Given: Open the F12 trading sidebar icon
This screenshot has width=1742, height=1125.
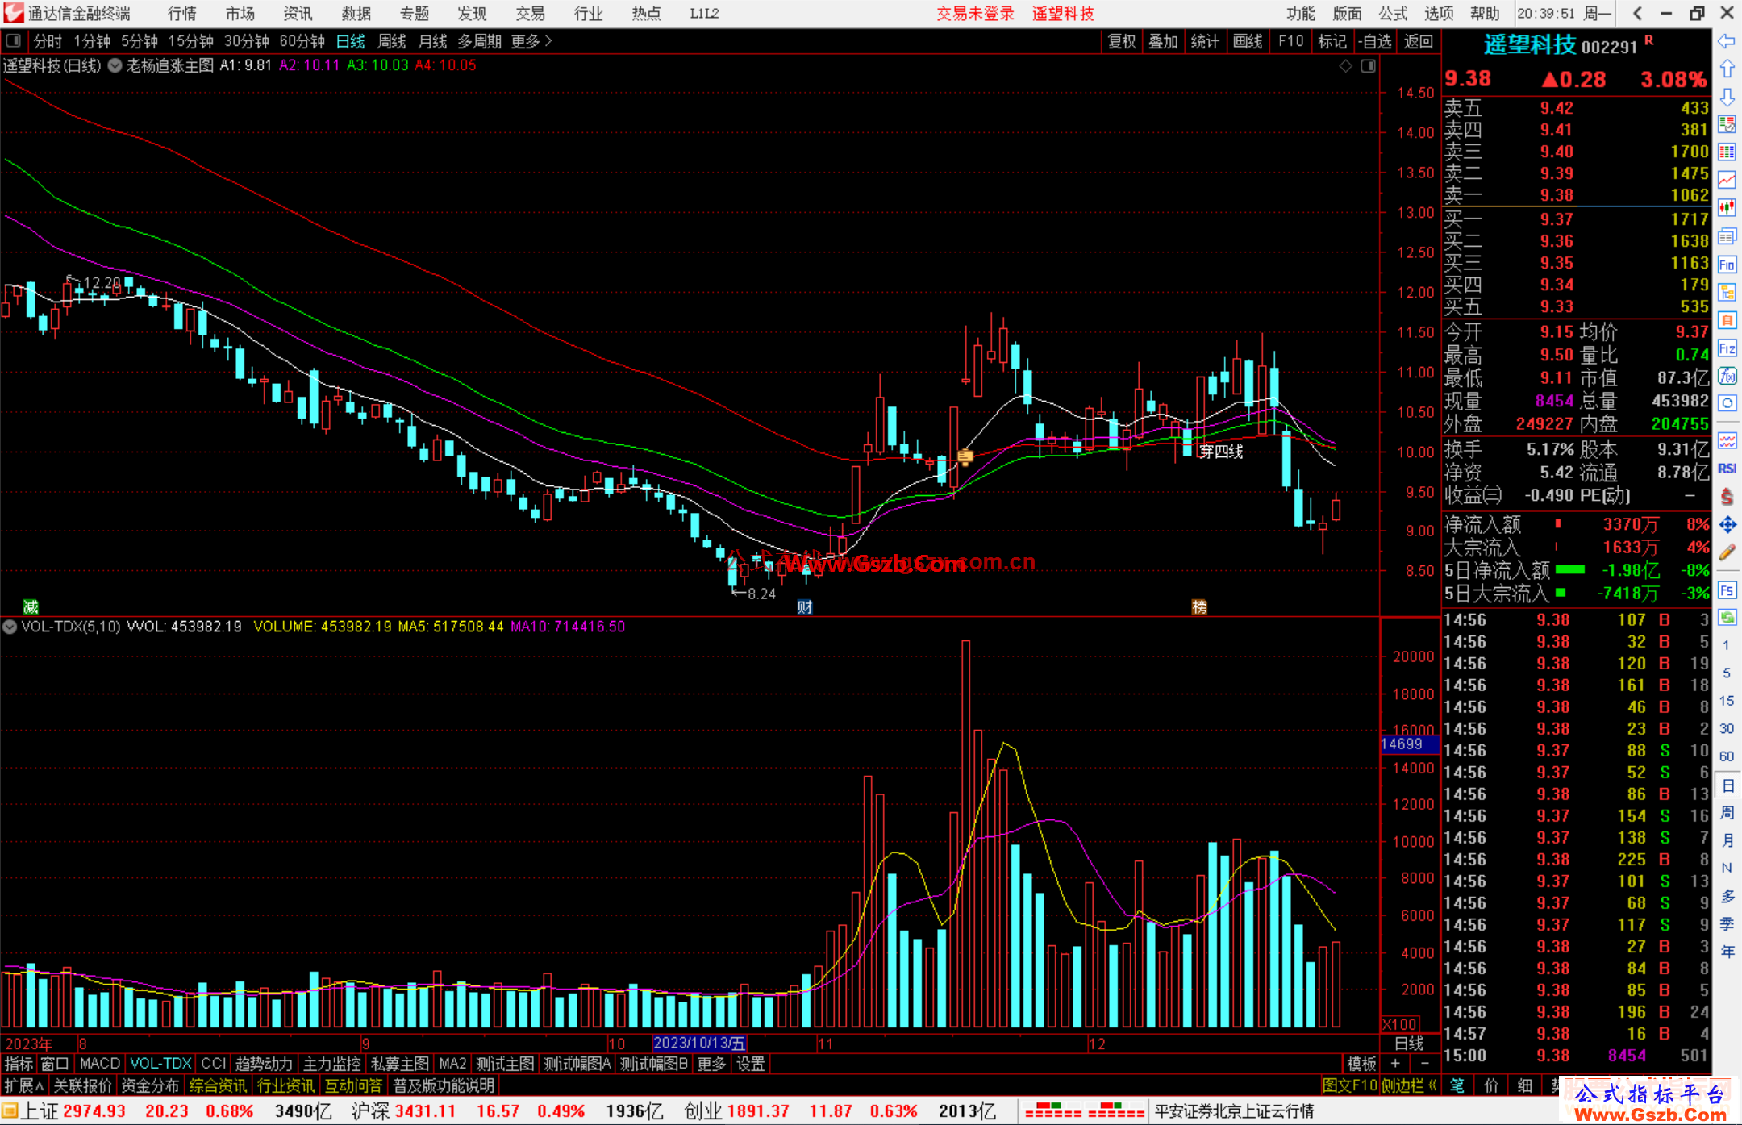Looking at the screenshot, I should pos(1727,348).
